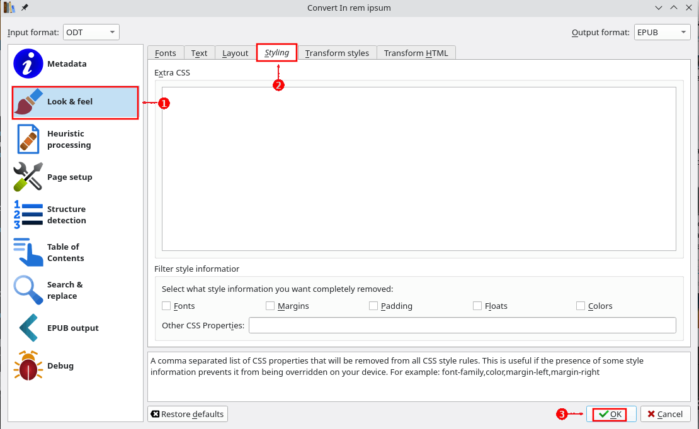Image resolution: width=699 pixels, height=429 pixels.
Task: Open the Input format ODT dropdown
Action: [91, 32]
